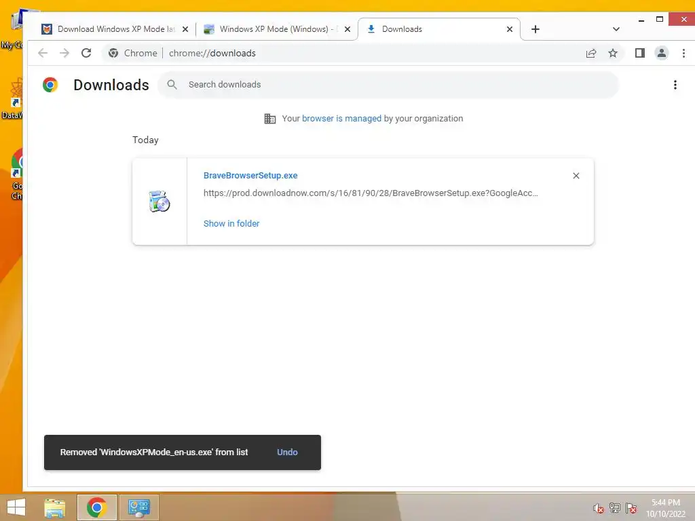
Task: Undo removal of WindowsXPMode_en-us.exe
Action: (287, 452)
